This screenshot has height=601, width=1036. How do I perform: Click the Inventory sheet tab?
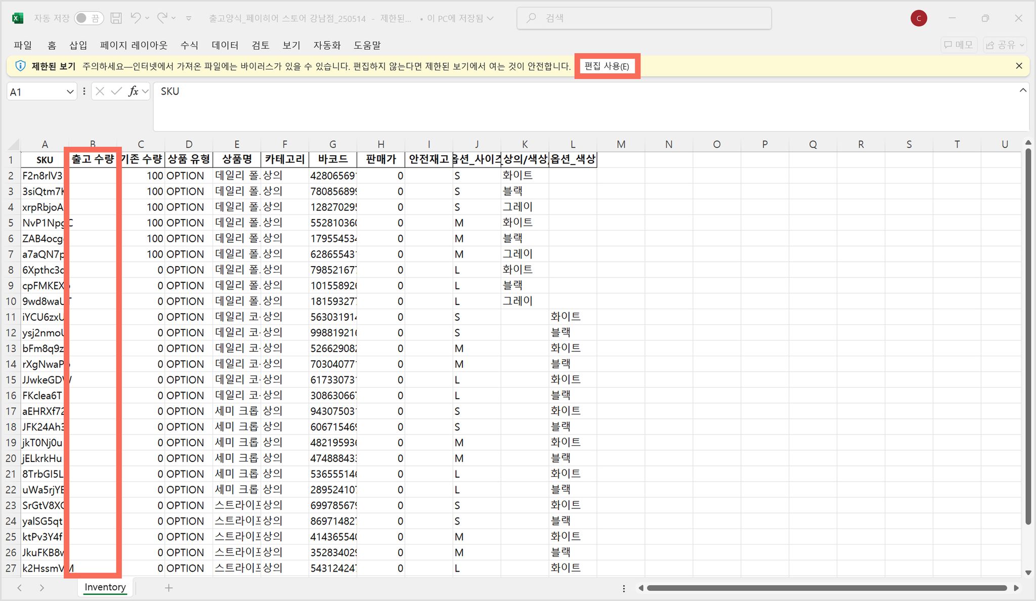coord(105,587)
